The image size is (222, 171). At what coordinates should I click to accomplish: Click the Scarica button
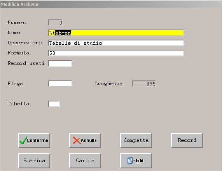(34, 161)
